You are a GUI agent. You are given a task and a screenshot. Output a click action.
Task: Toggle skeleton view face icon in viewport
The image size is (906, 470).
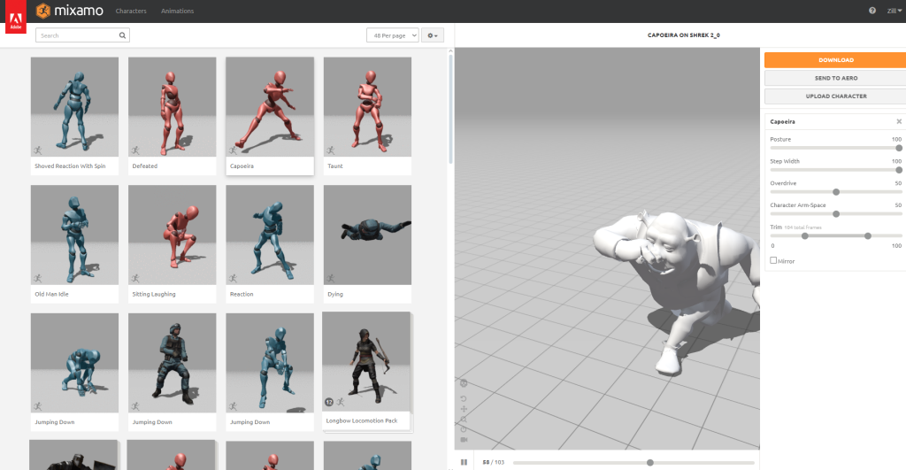tap(464, 383)
